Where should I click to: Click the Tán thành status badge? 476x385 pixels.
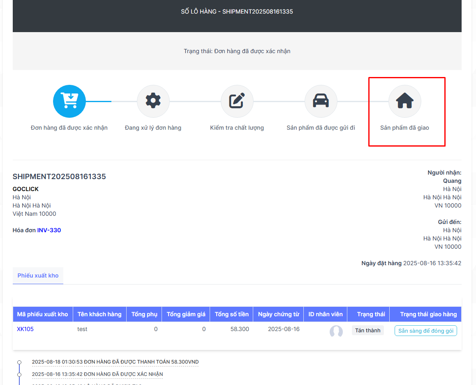367,330
